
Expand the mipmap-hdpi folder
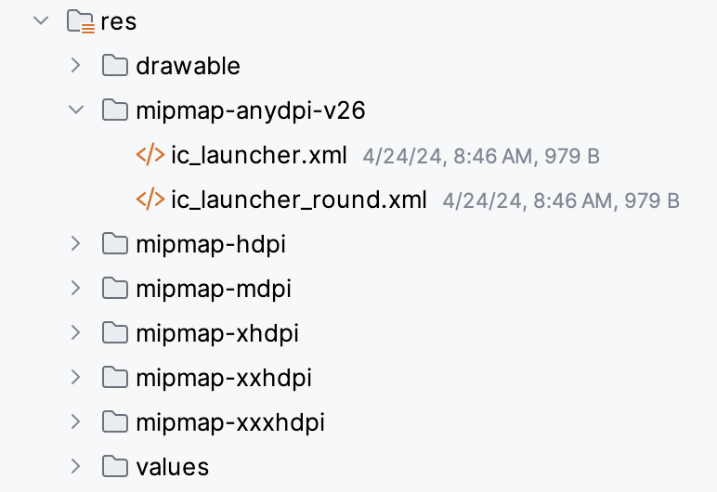pyautogui.click(x=76, y=244)
